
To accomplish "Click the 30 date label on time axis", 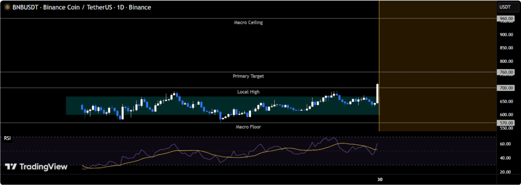I will point(380,179).
